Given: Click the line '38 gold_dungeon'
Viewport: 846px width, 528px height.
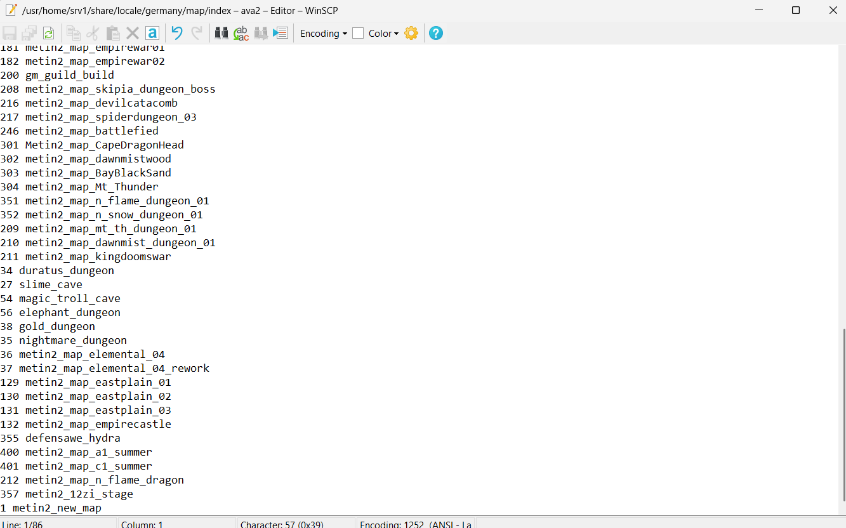Looking at the screenshot, I should (x=48, y=326).
